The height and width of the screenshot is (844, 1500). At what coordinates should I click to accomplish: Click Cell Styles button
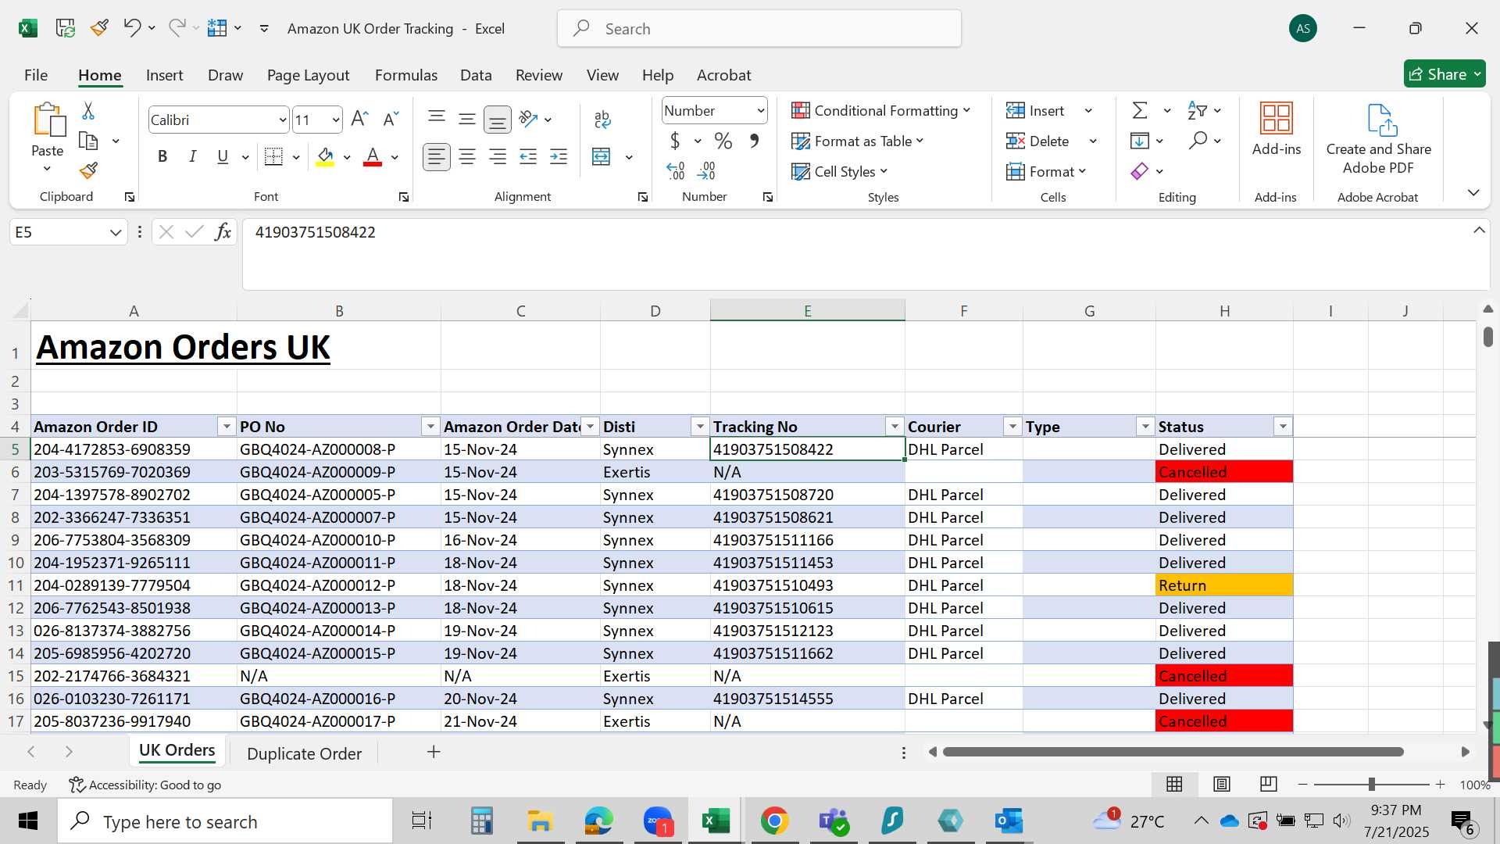tap(839, 172)
